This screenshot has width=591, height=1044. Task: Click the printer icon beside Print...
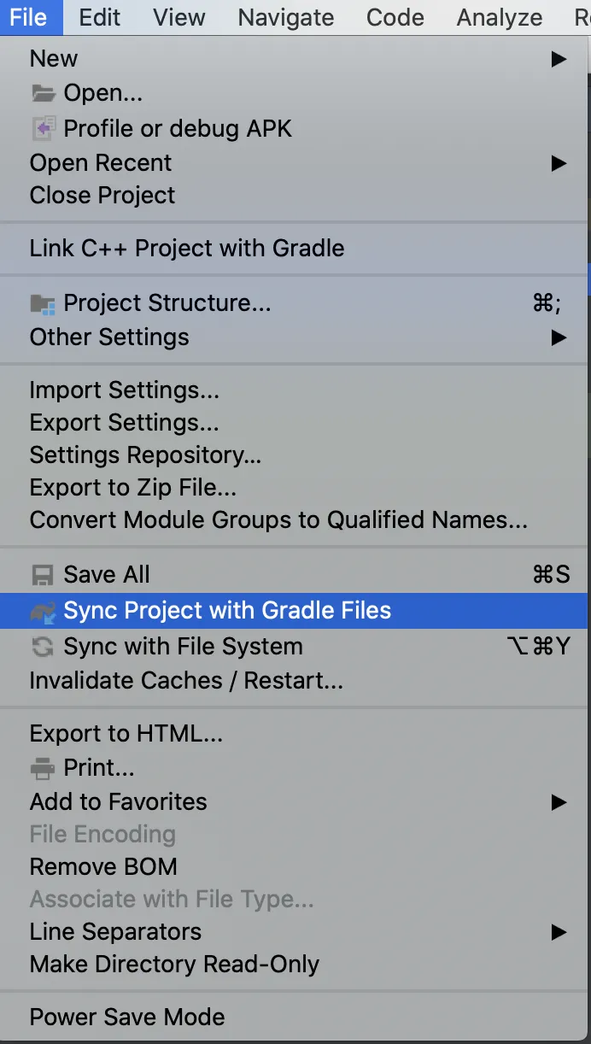point(42,768)
